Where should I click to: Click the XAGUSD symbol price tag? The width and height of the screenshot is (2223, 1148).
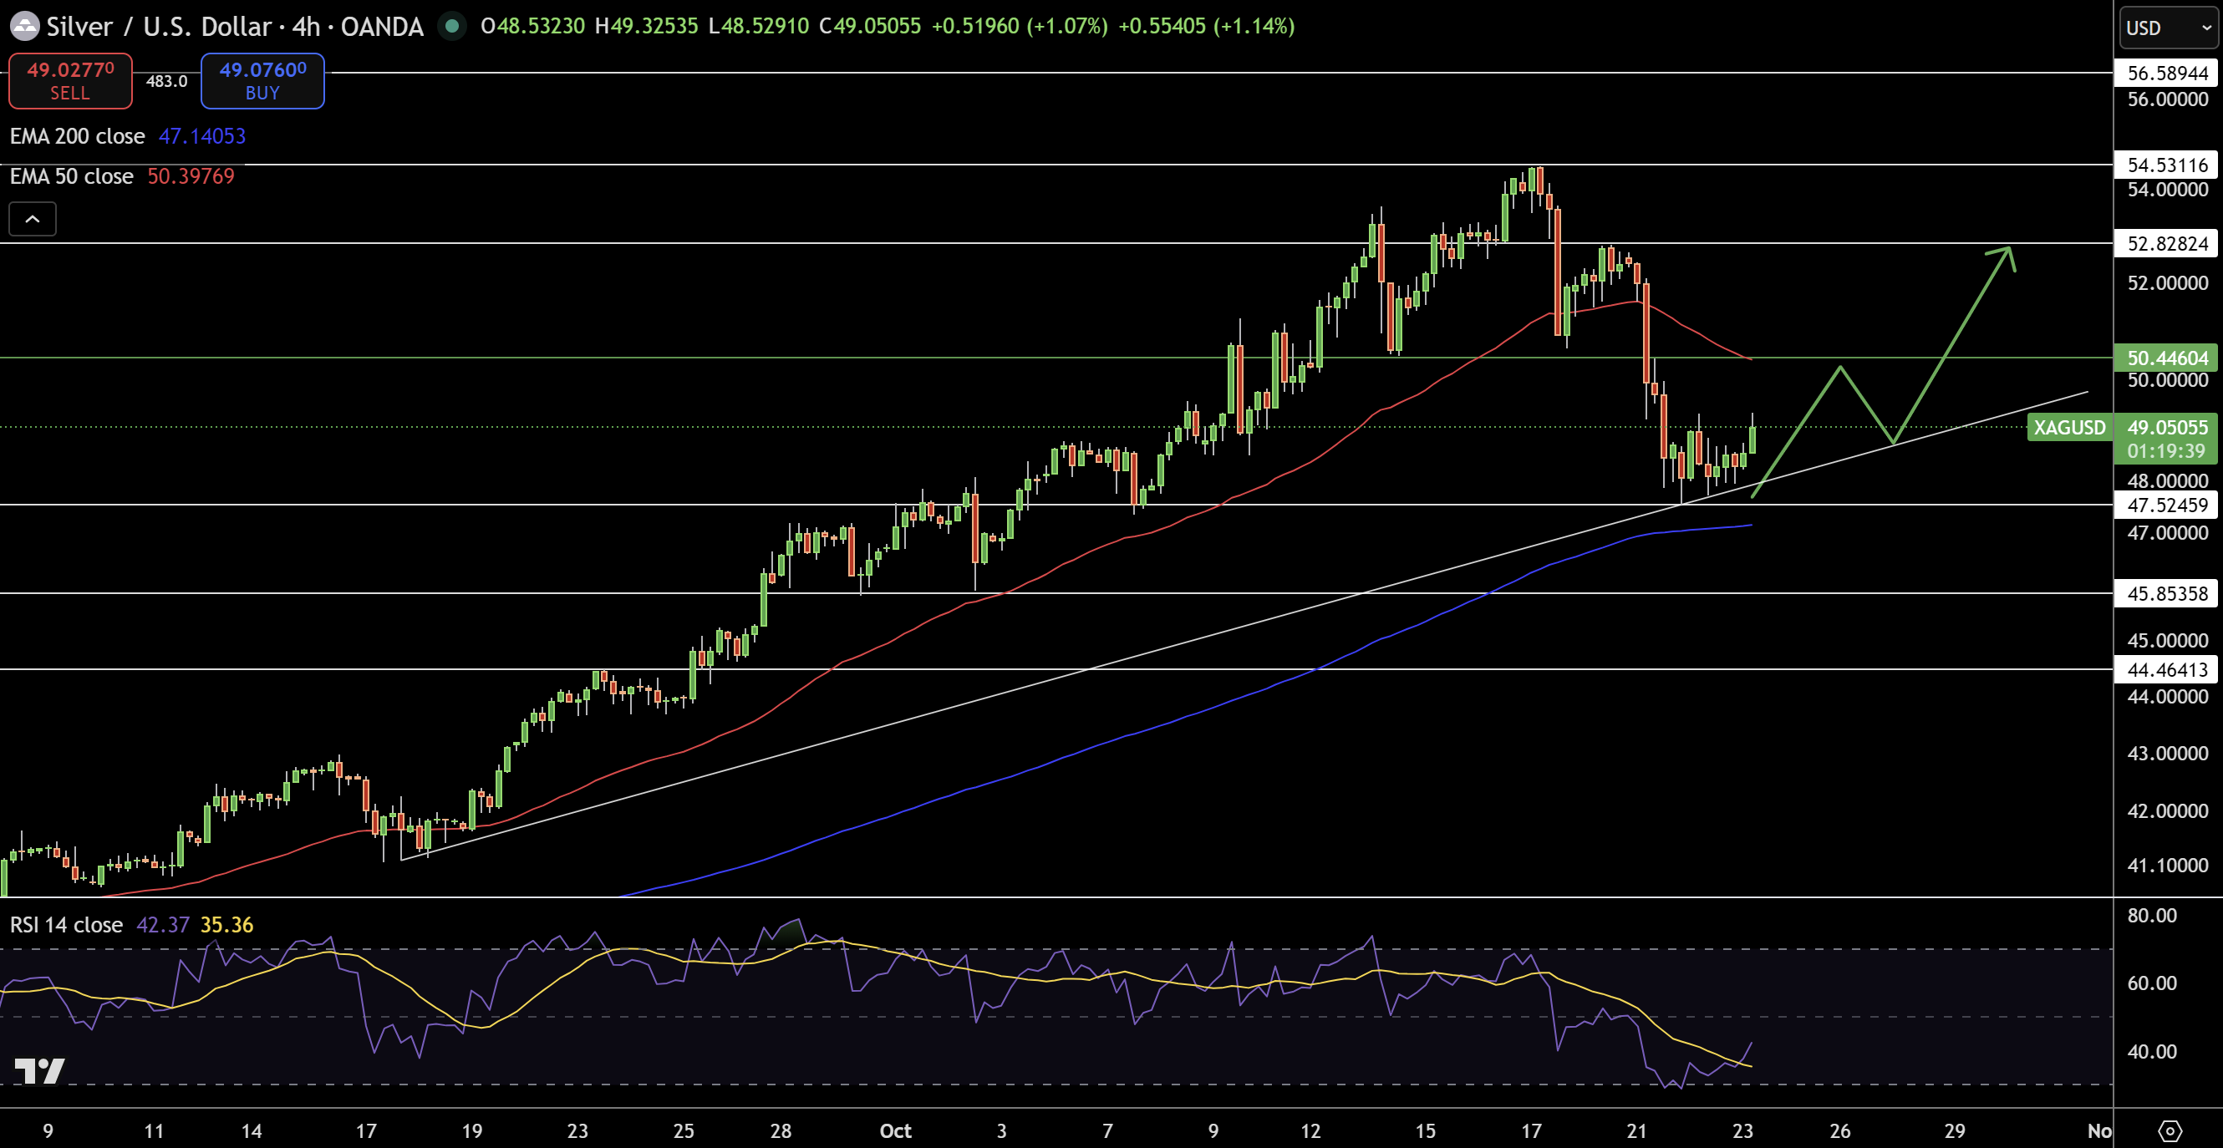click(2069, 427)
